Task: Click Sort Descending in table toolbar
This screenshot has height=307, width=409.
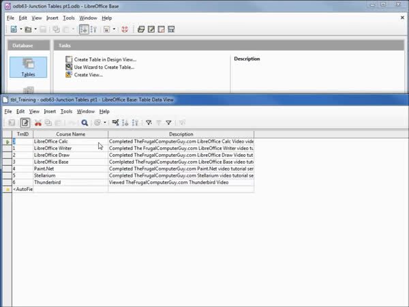Action: (x=135, y=123)
